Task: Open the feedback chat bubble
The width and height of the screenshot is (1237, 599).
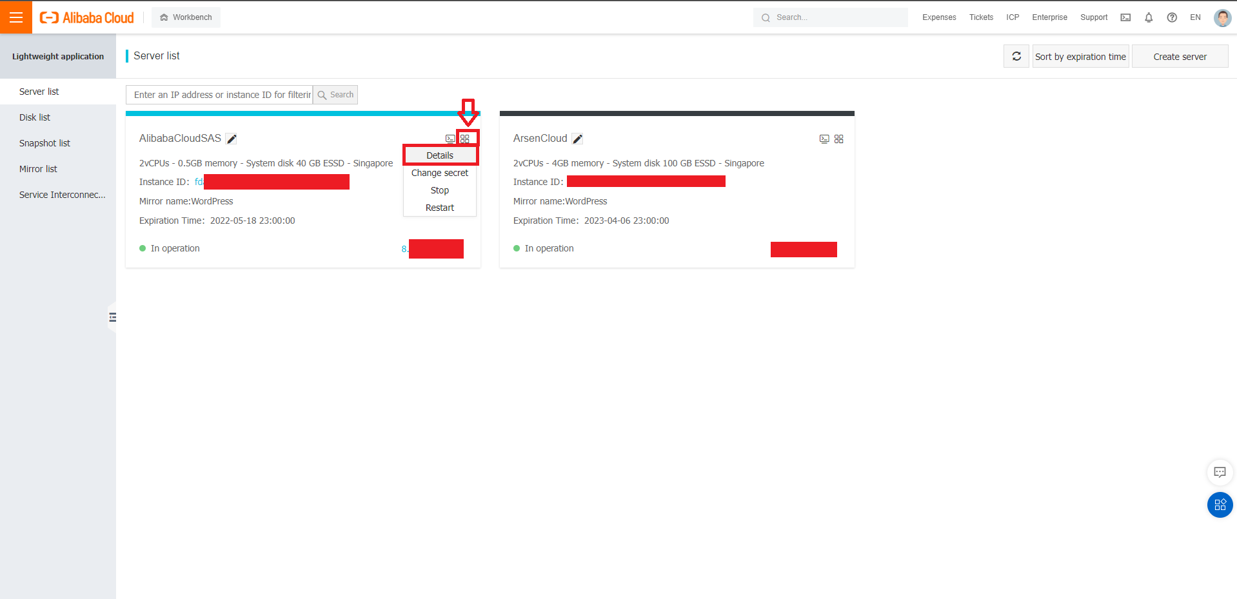Action: coord(1220,472)
